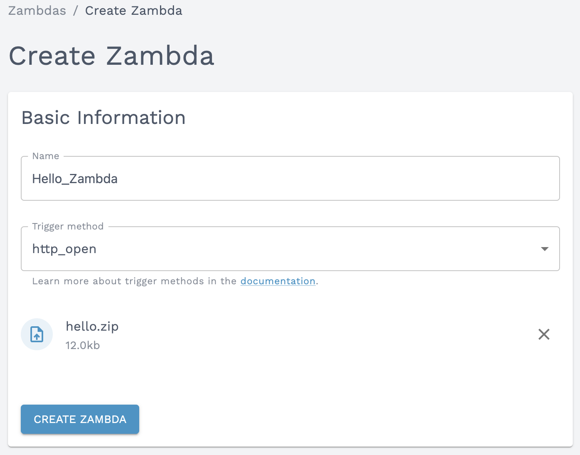Image resolution: width=580 pixels, height=455 pixels.
Task: Select the Create Zambda breadcrumb entry
Action: pos(134,10)
